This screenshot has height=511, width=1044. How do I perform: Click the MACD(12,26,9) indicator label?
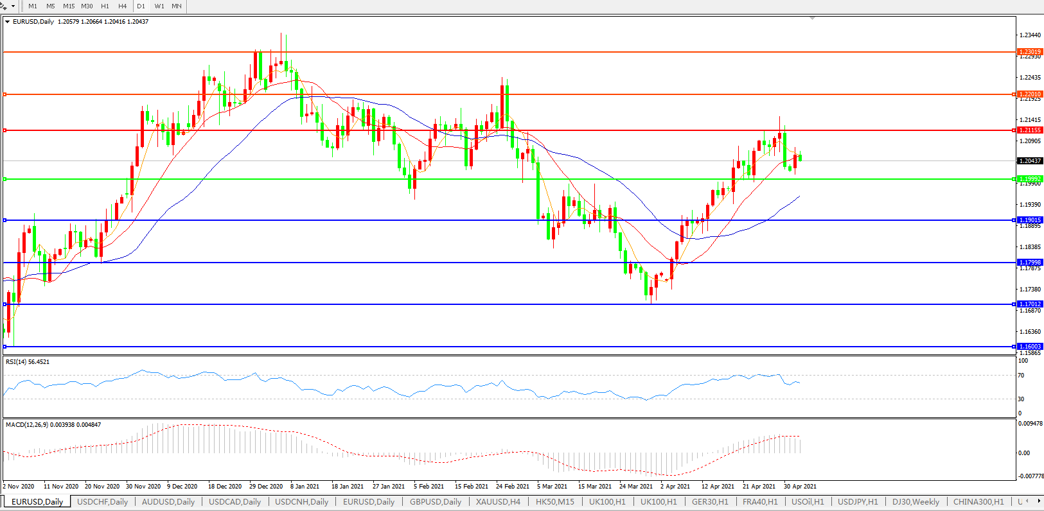pyautogui.click(x=27, y=425)
